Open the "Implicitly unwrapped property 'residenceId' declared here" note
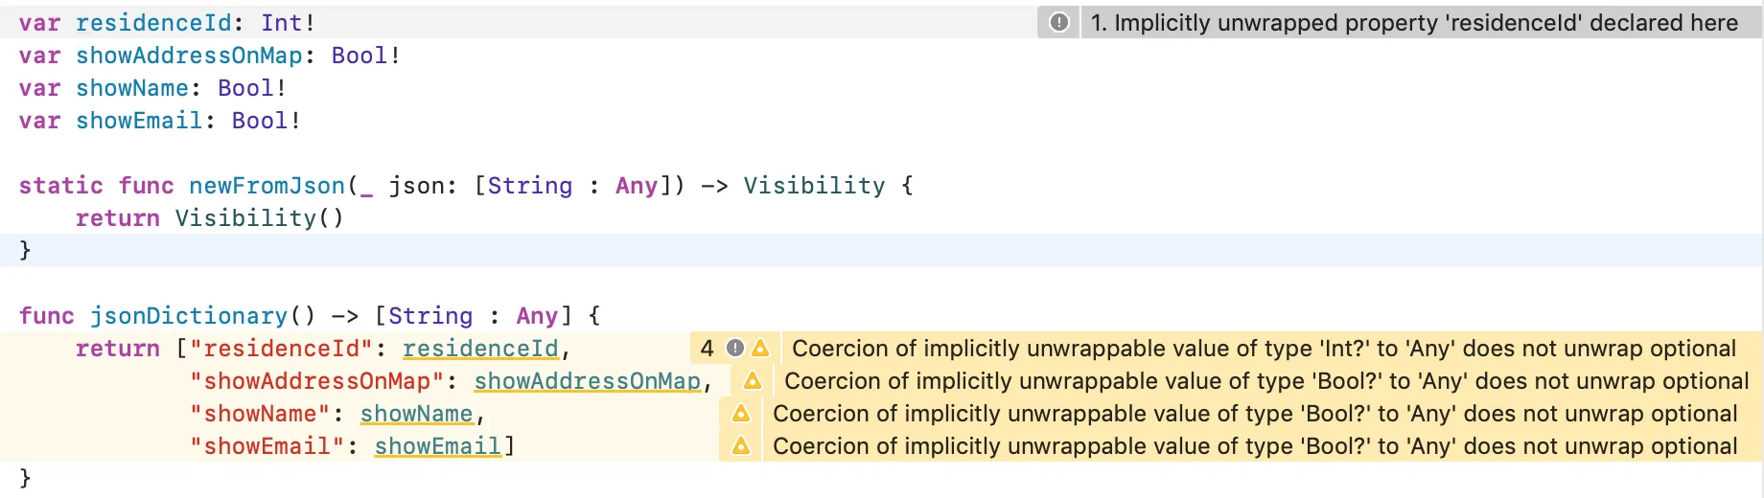Viewport: 1764px width, 498px height. pos(1413,23)
